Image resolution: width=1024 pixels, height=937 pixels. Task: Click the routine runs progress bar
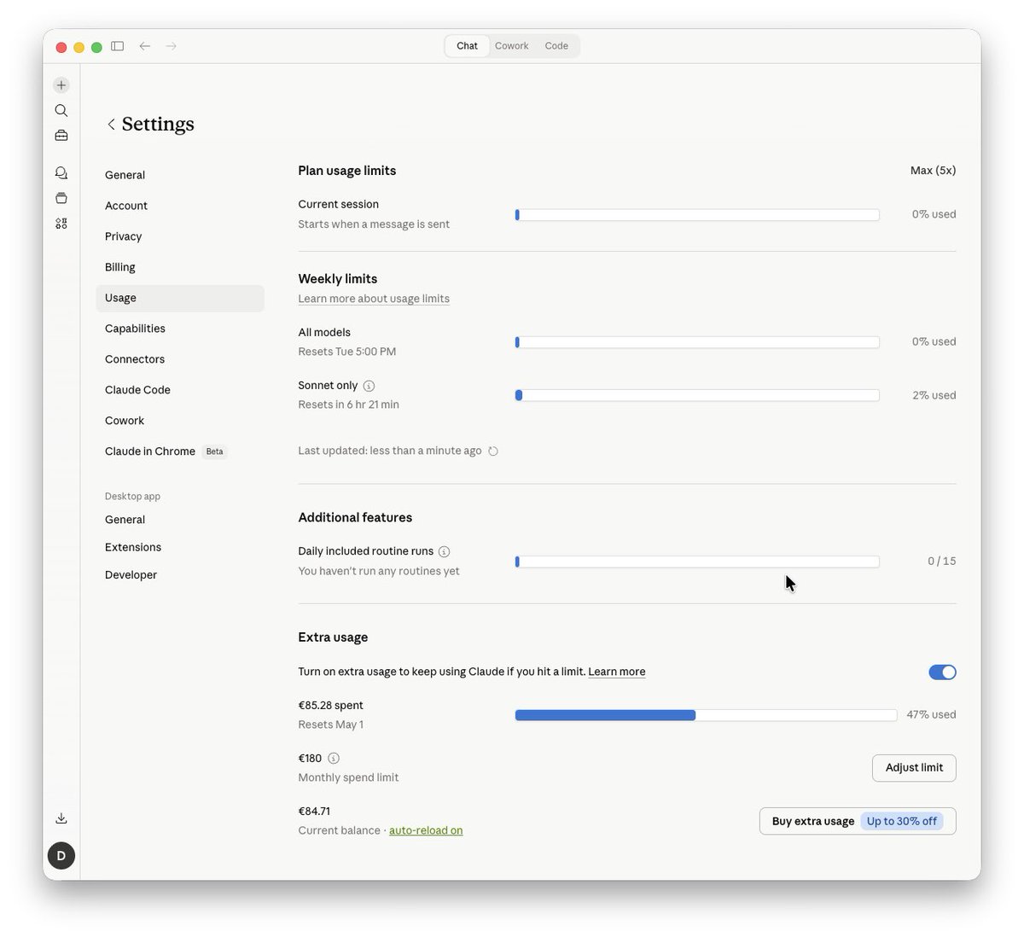click(x=697, y=562)
